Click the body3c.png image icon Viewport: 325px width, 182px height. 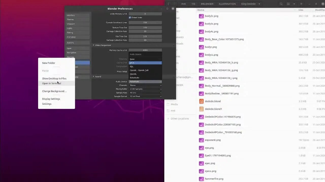(201, 24)
